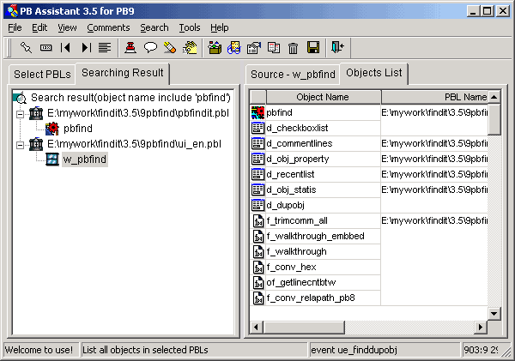515x361 pixels.
Task: Select w_pbfind in search result tree
Action: (84, 159)
